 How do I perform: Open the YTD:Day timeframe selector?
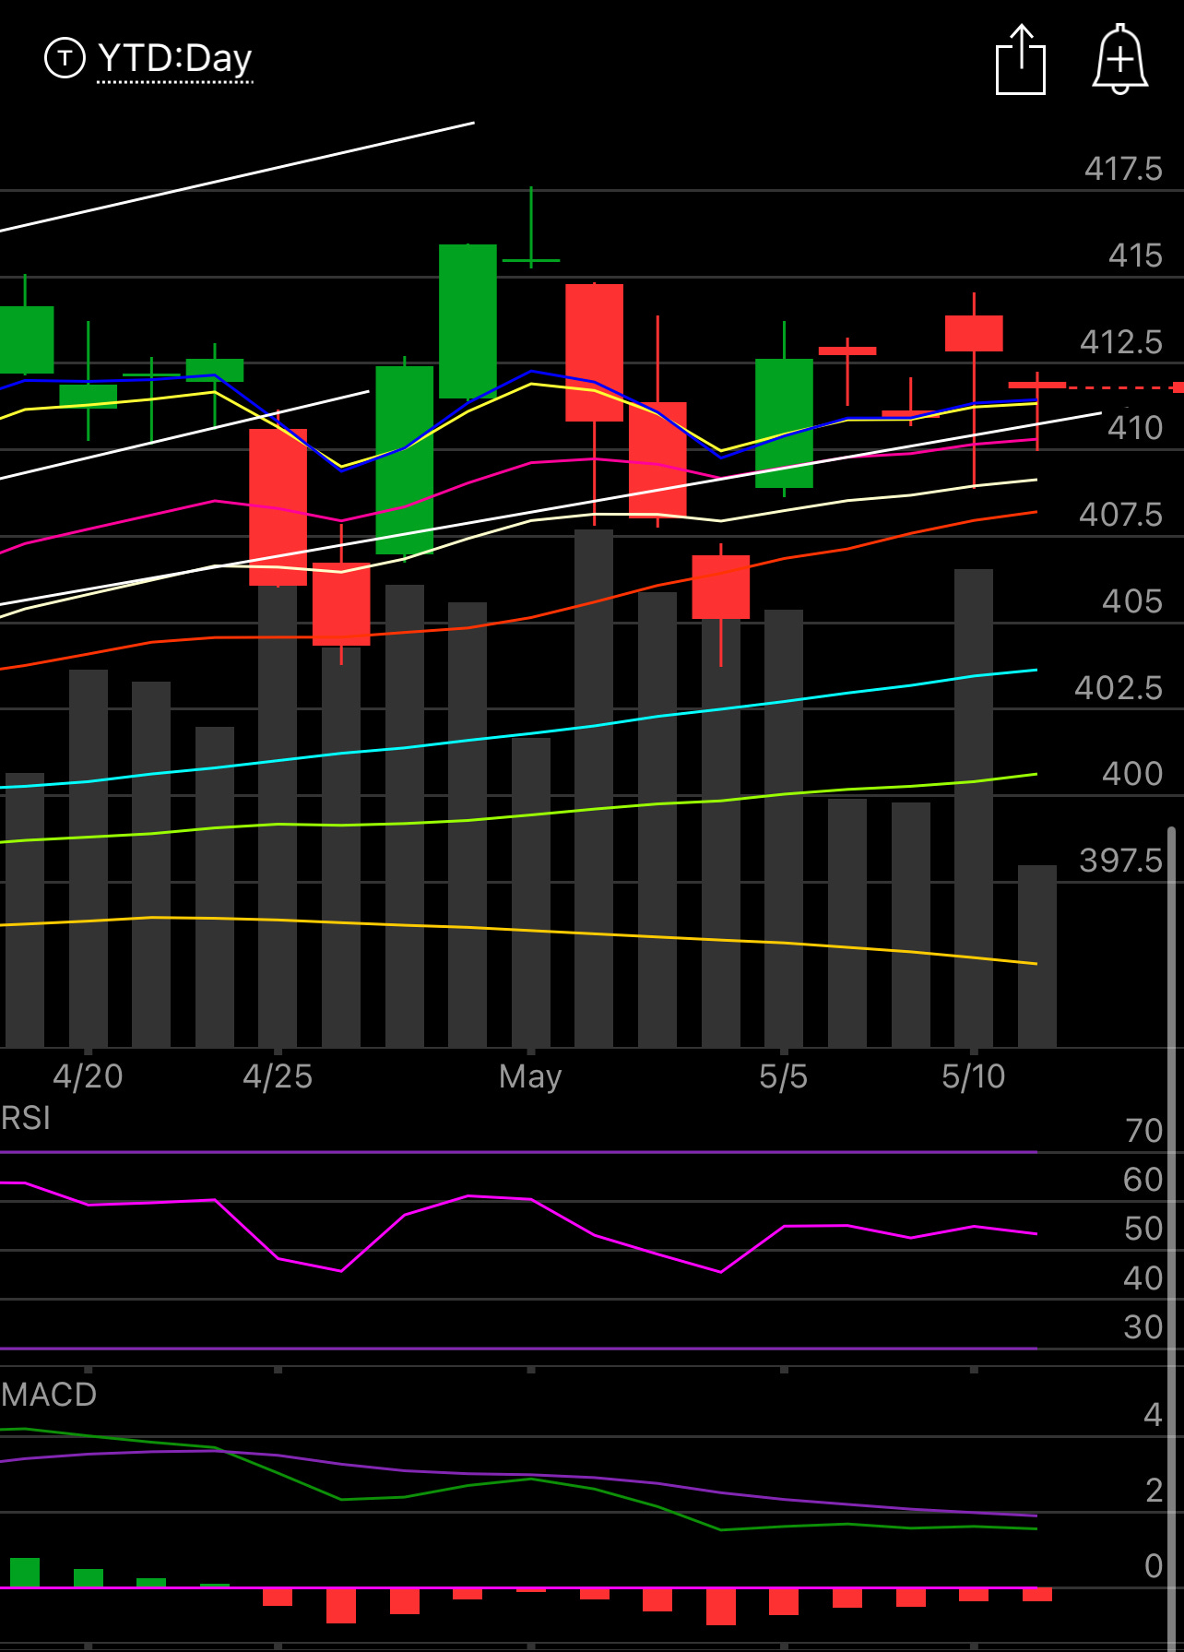coord(175,58)
